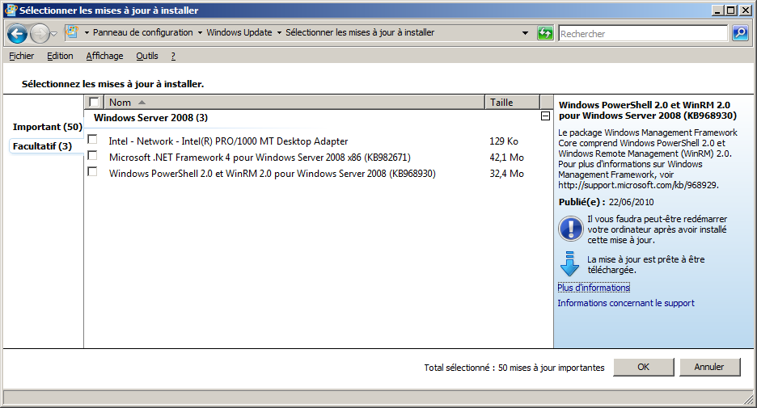This screenshot has width=757, height=408.
Task: Check the .NET Framework 4 update
Action: [93, 156]
